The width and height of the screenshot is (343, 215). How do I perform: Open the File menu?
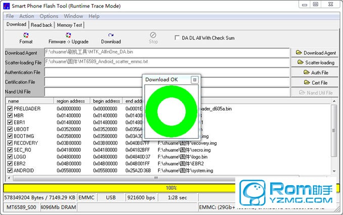(x=10, y=16)
